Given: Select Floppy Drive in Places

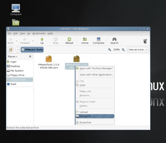Looking at the screenshot, I should point(20,75).
